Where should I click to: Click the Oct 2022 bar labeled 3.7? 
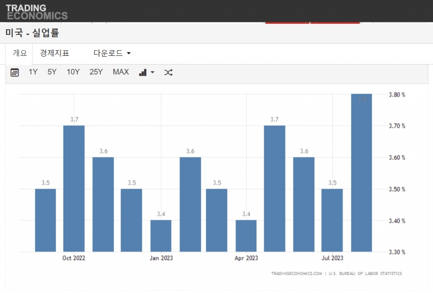(74, 188)
